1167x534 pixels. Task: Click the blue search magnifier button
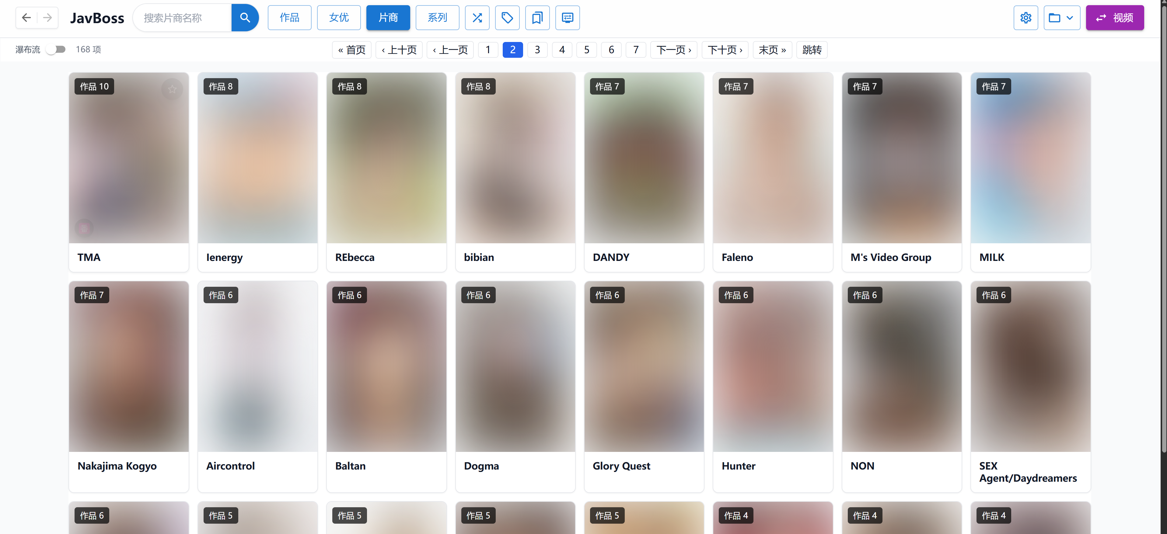click(245, 18)
